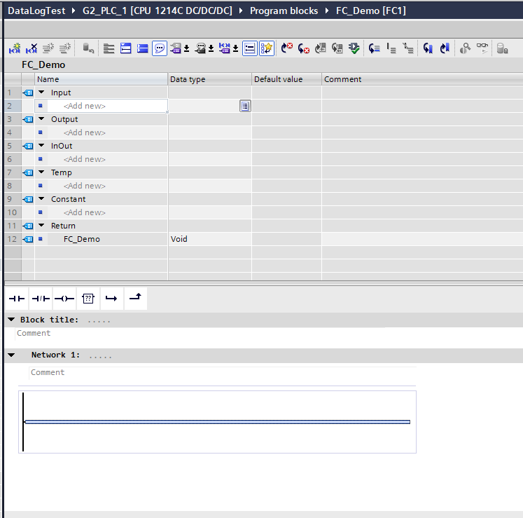
Task: Click the Block title comment field
Action: pos(200,334)
